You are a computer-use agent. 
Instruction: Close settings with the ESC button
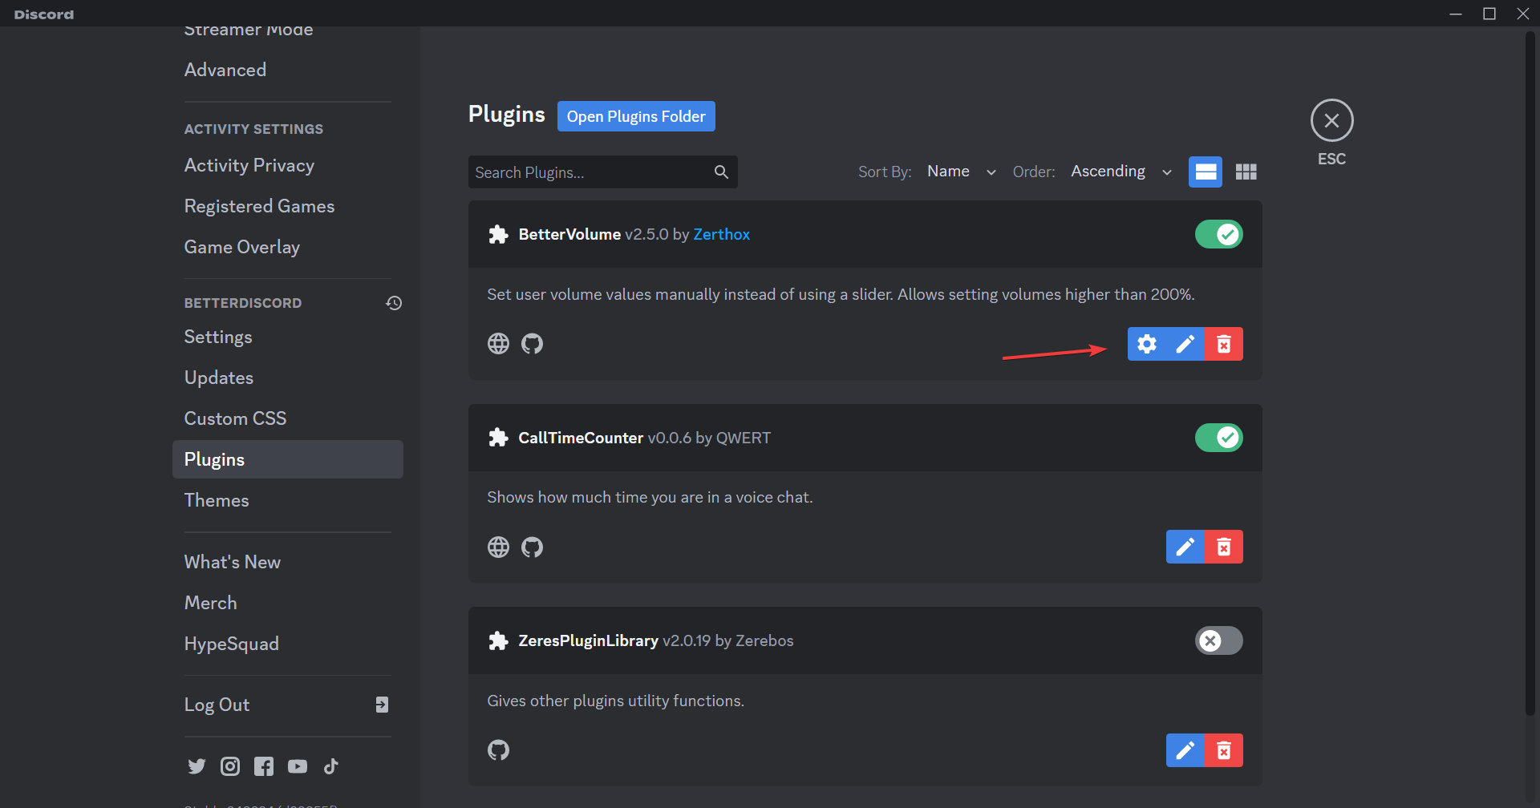pos(1331,120)
